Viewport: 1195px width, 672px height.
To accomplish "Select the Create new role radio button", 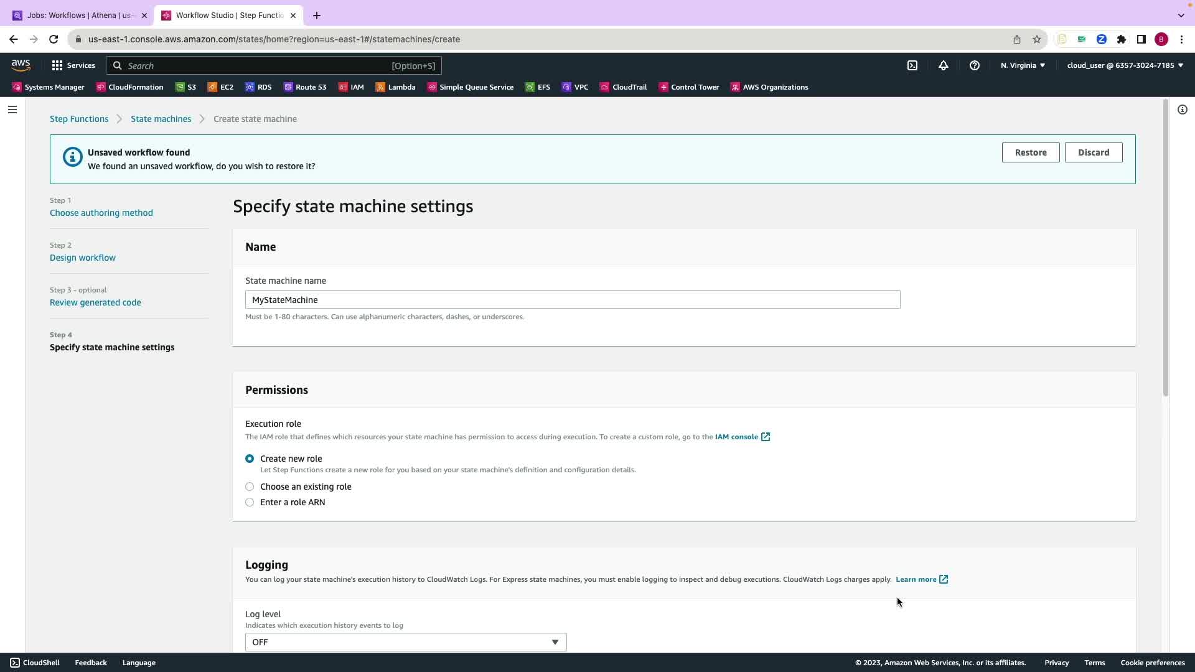I will coord(250,459).
